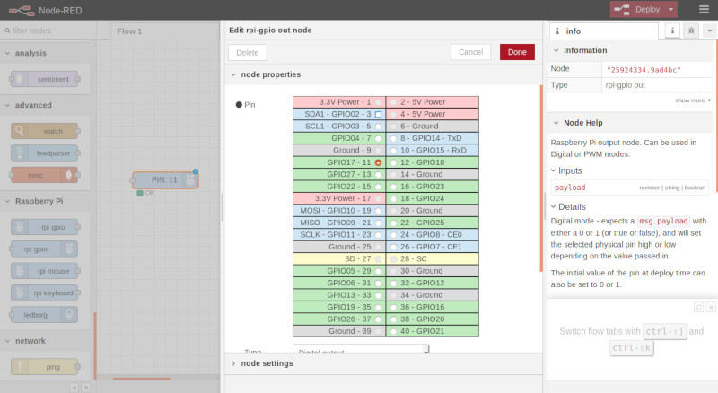Select the rpi mouse node
Screen dimensions: 718x393
[44, 271]
